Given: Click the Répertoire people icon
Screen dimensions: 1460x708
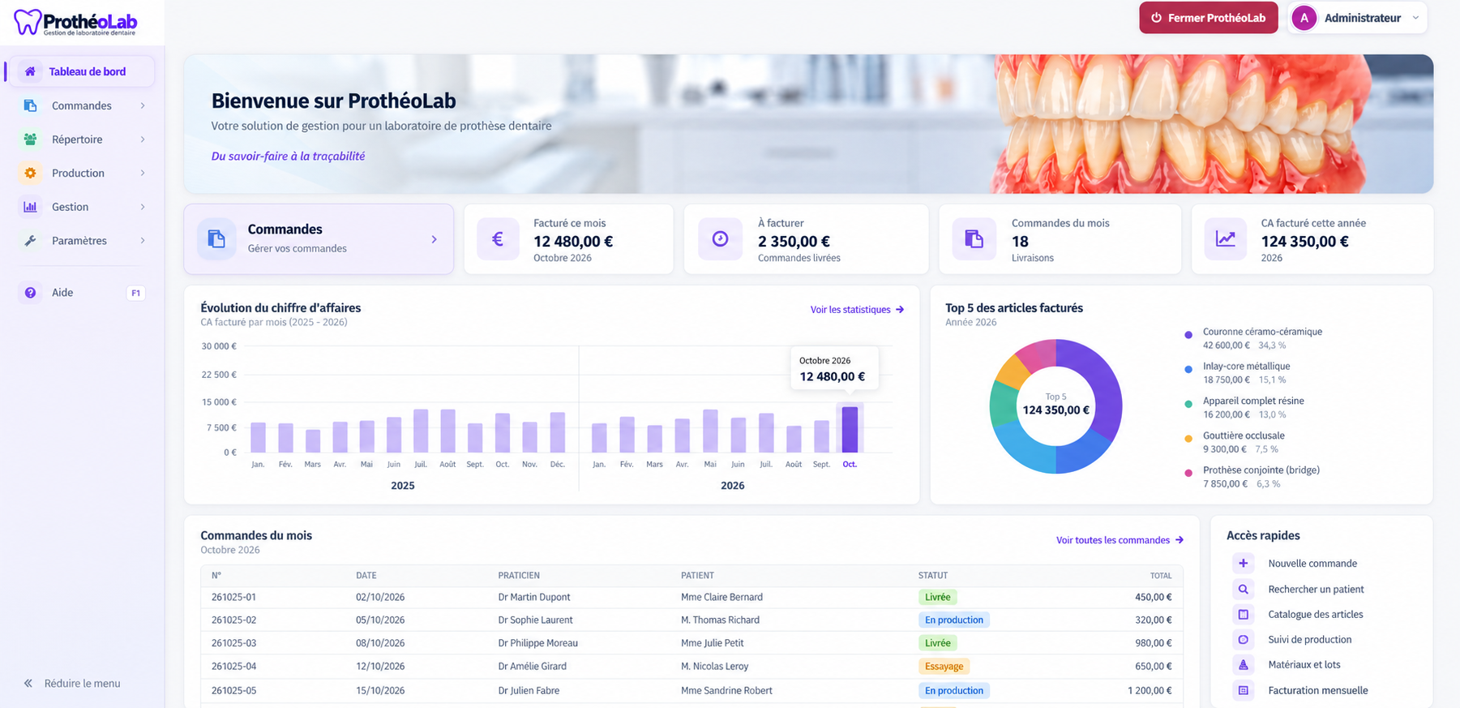Looking at the screenshot, I should (30, 139).
